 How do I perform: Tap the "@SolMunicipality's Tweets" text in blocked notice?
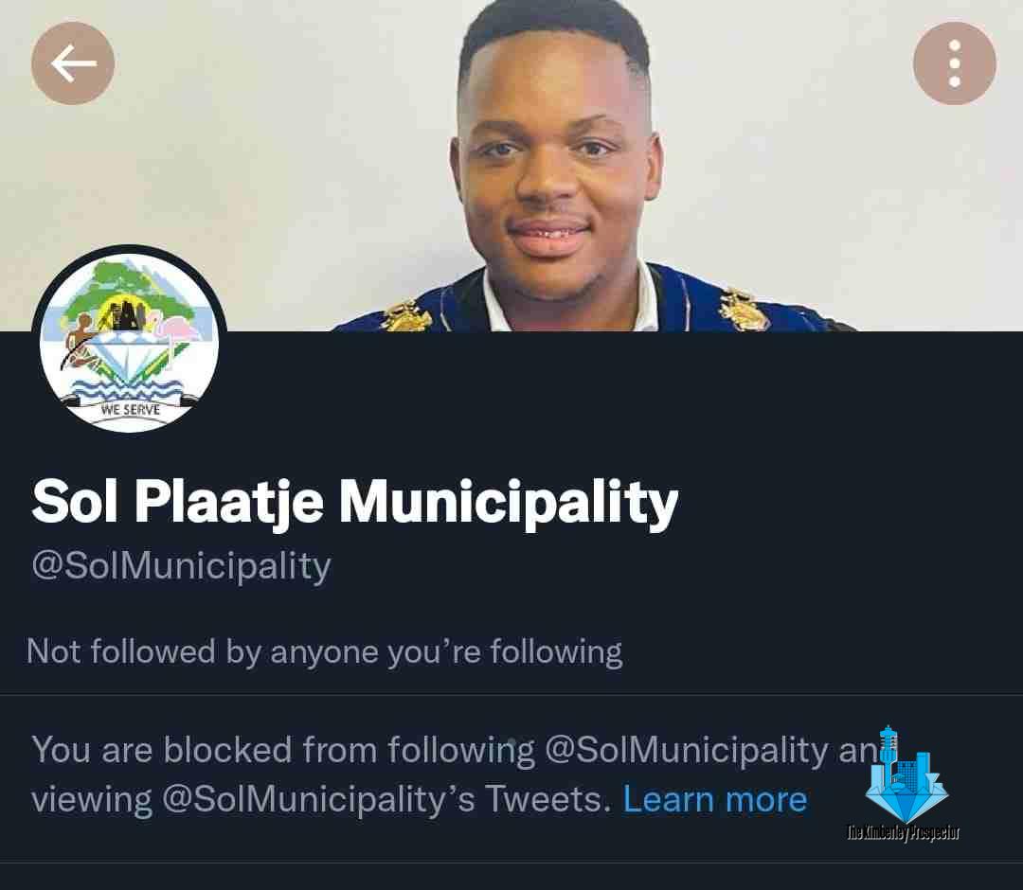(385, 800)
